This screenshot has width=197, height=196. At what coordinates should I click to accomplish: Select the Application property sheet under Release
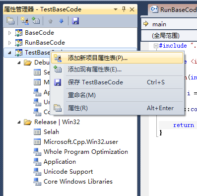[60, 162]
